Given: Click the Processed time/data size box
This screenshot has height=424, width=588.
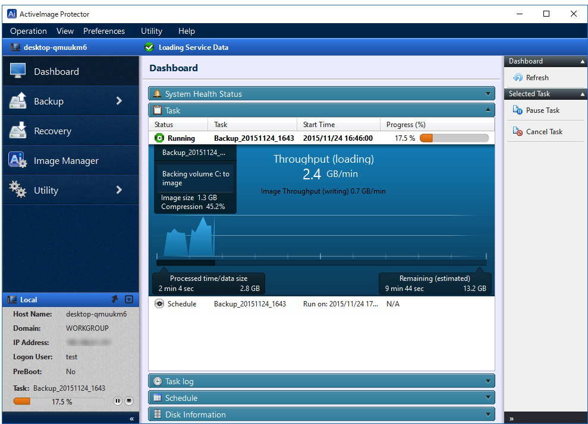Looking at the screenshot, I should pos(209,283).
